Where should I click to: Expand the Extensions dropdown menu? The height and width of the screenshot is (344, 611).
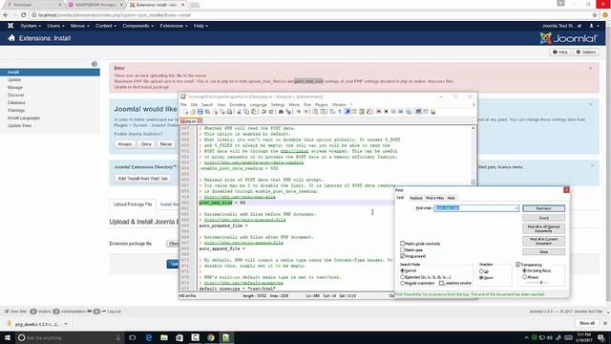pos(174,26)
